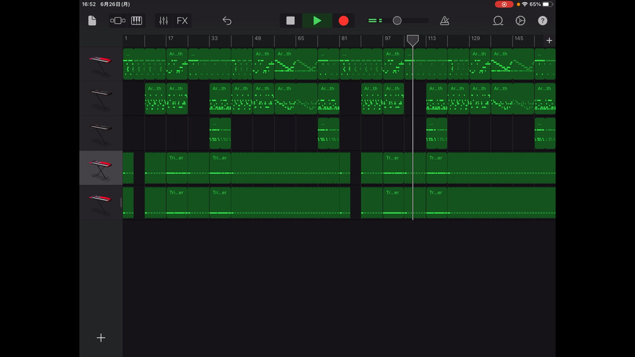635x357 pixels.
Task: Select second track's region at bar 33
Action: 220,99
